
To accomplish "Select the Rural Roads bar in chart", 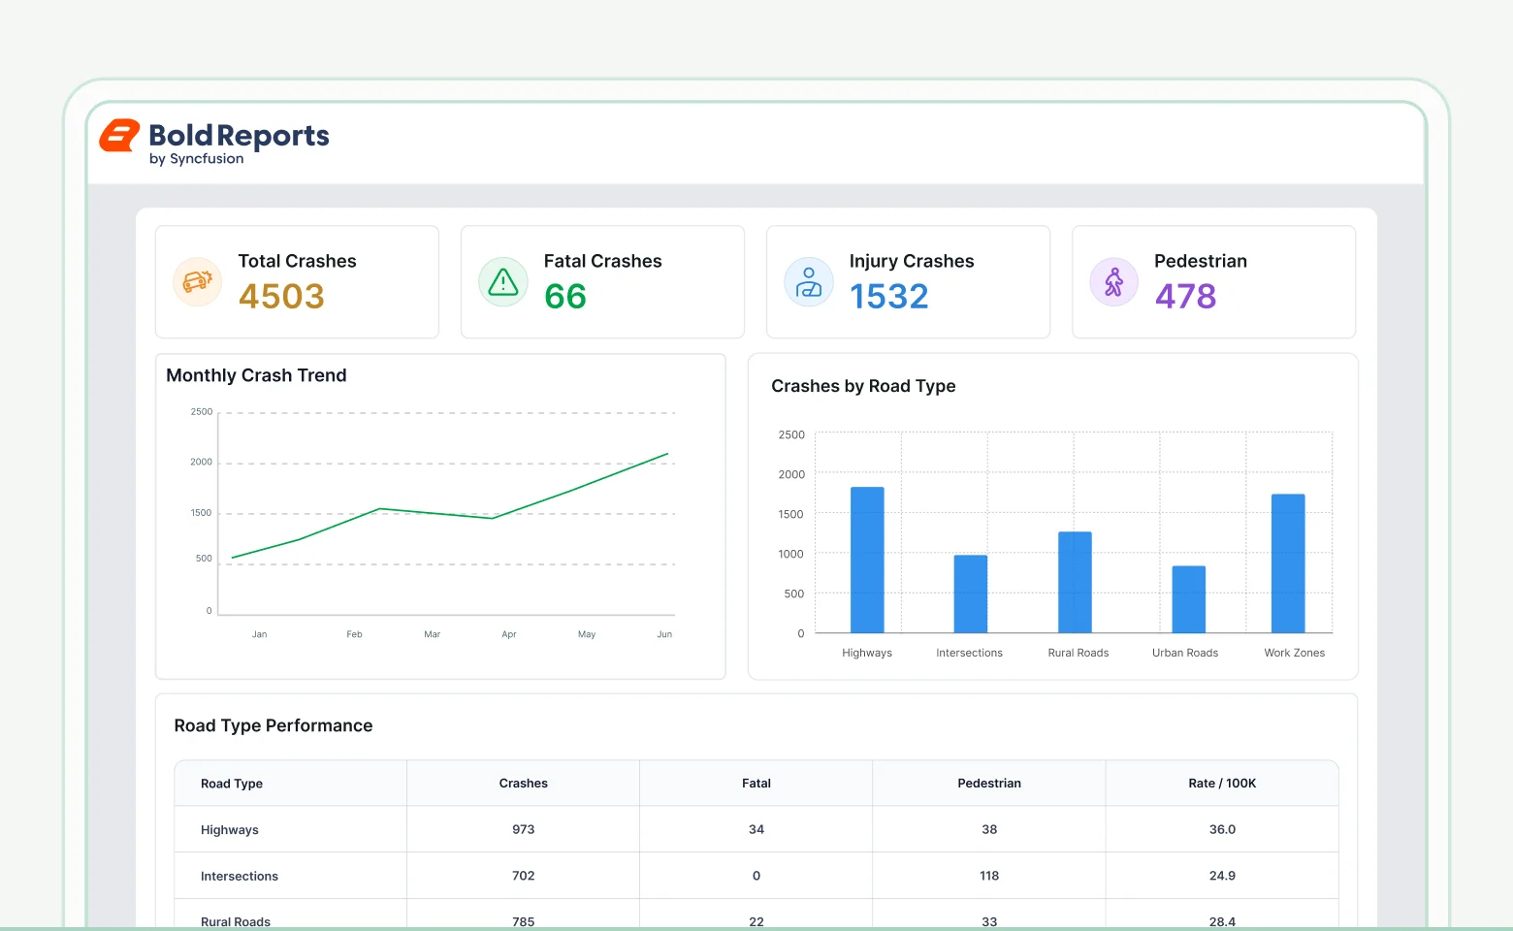I will tap(1075, 582).
